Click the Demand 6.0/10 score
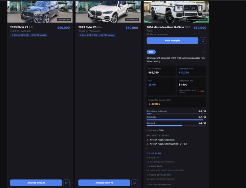 [x=202, y=123]
